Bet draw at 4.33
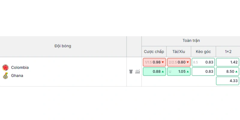240x120 pixels. coord(227,81)
